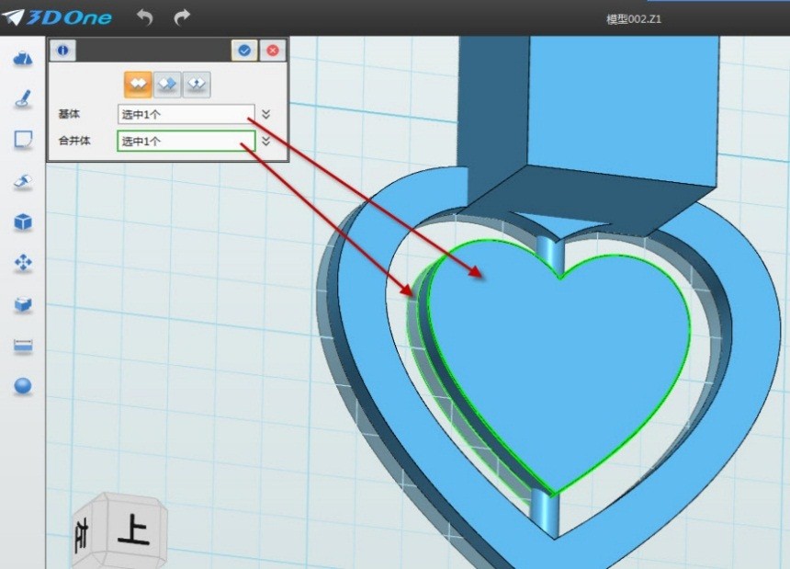Switch to subtract boolean mode
Screen dimensions: 790x569
(x=167, y=84)
